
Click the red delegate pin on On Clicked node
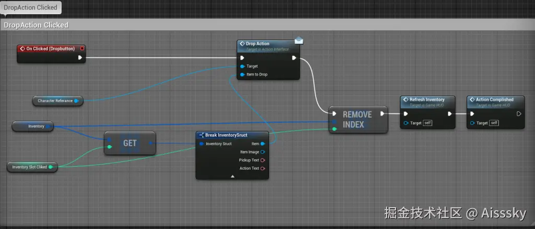tap(82, 48)
